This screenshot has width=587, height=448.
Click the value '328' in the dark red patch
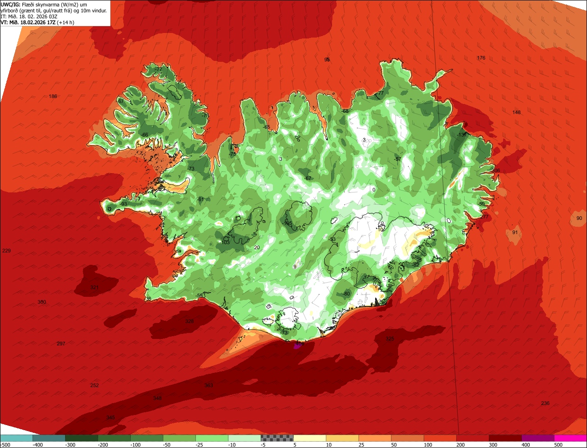189,321
